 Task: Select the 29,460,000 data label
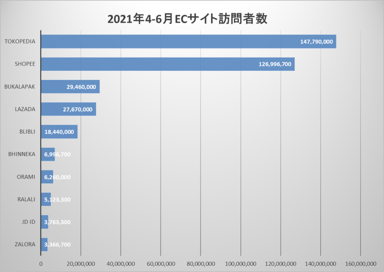(x=81, y=87)
